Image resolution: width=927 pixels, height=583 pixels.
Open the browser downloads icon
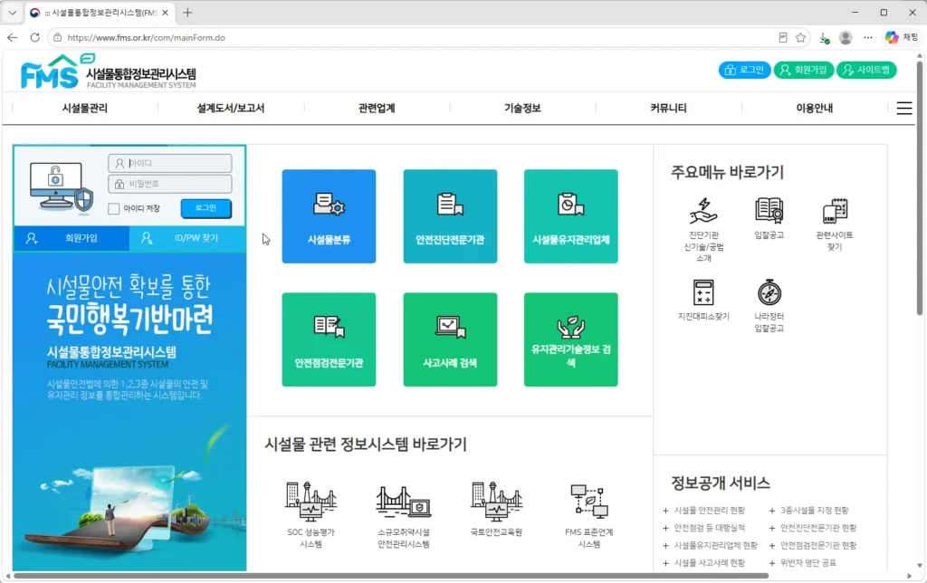824,38
